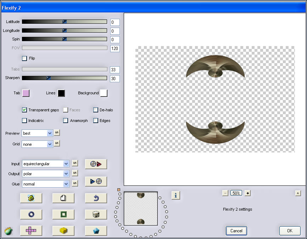This screenshot has height=239, width=307.
Task: Click the S button beside Grid
Action: (x=57, y=143)
